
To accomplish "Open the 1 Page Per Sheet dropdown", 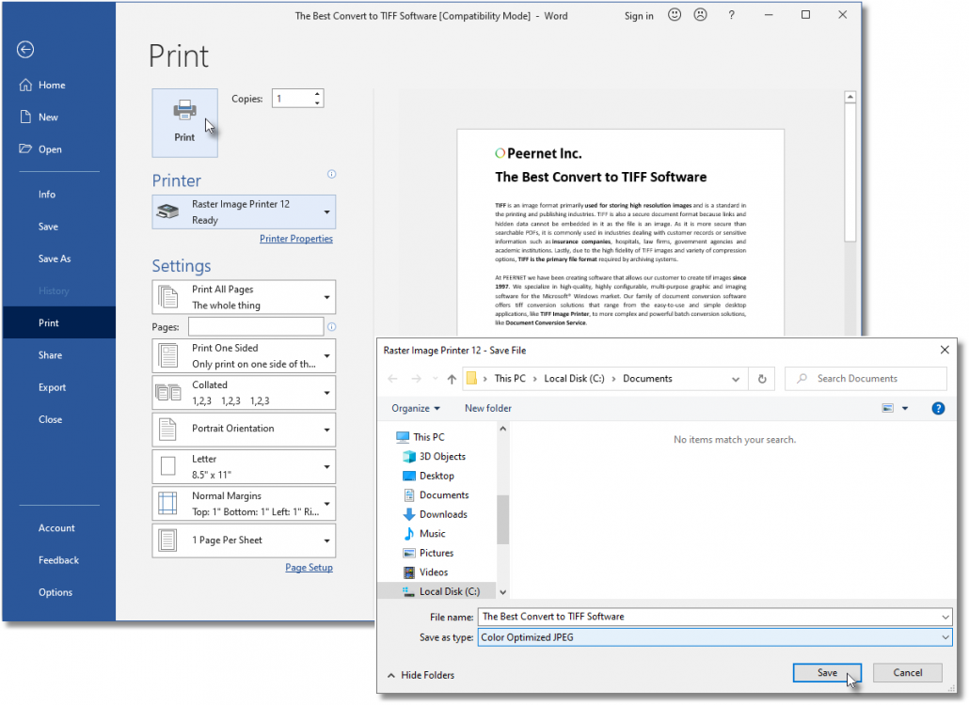I will pyautogui.click(x=244, y=540).
